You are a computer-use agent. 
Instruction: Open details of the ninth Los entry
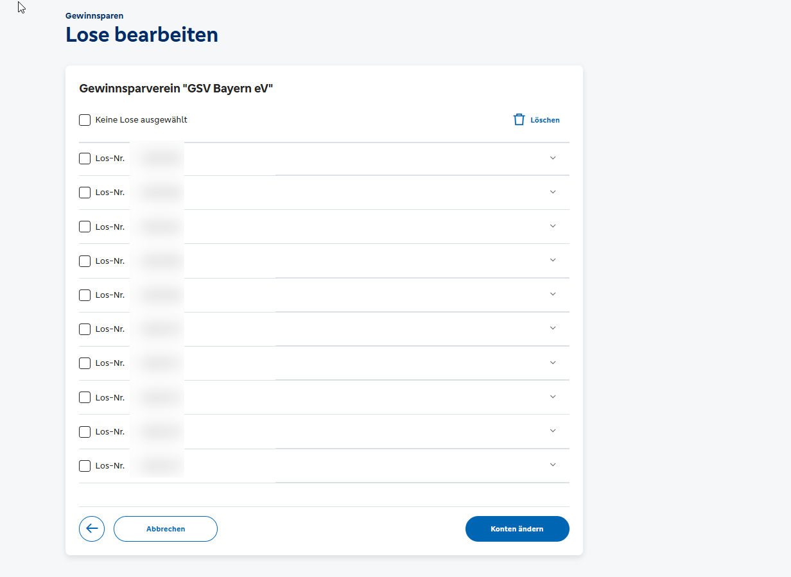[553, 431]
